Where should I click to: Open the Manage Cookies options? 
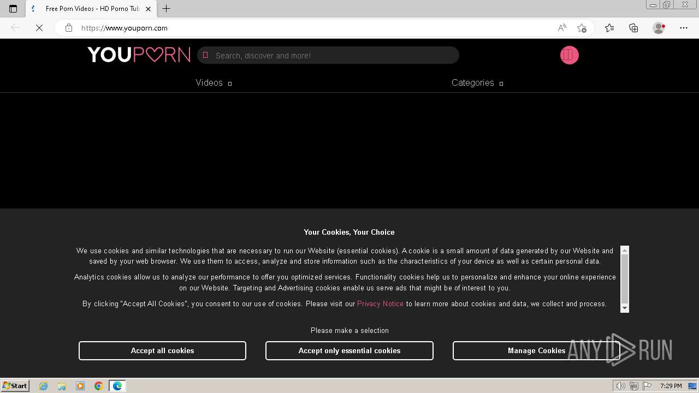[x=536, y=350]
